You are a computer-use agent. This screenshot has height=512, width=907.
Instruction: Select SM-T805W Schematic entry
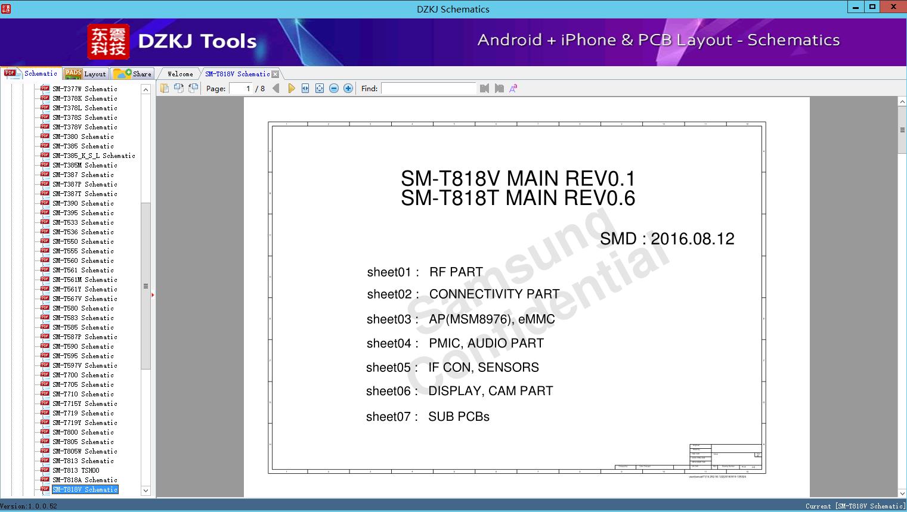click(85, 451)
